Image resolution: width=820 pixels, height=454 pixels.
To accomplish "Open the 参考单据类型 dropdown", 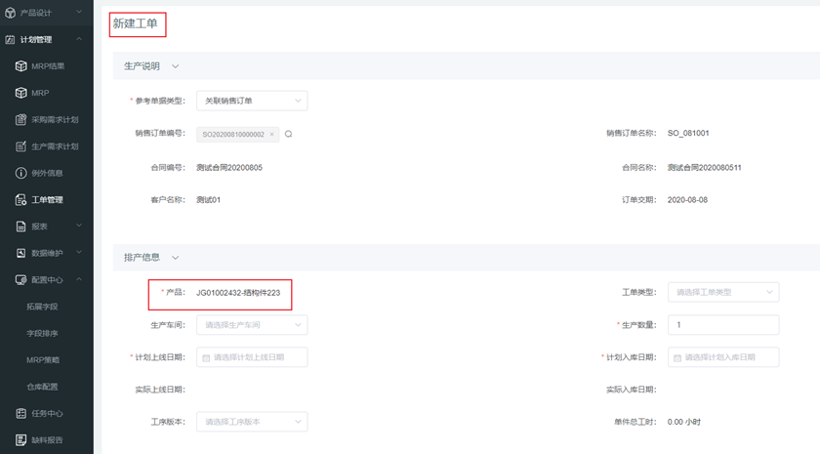I will 252,101.
